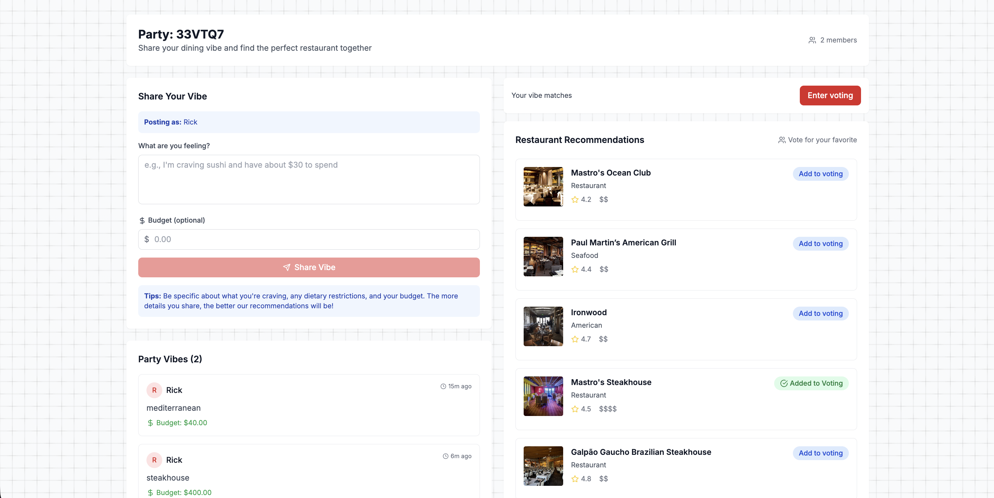Click Rick's avatar on the steakhouse vibe
The width and height of the screenshot is (994, 498).
click(154, 460)
